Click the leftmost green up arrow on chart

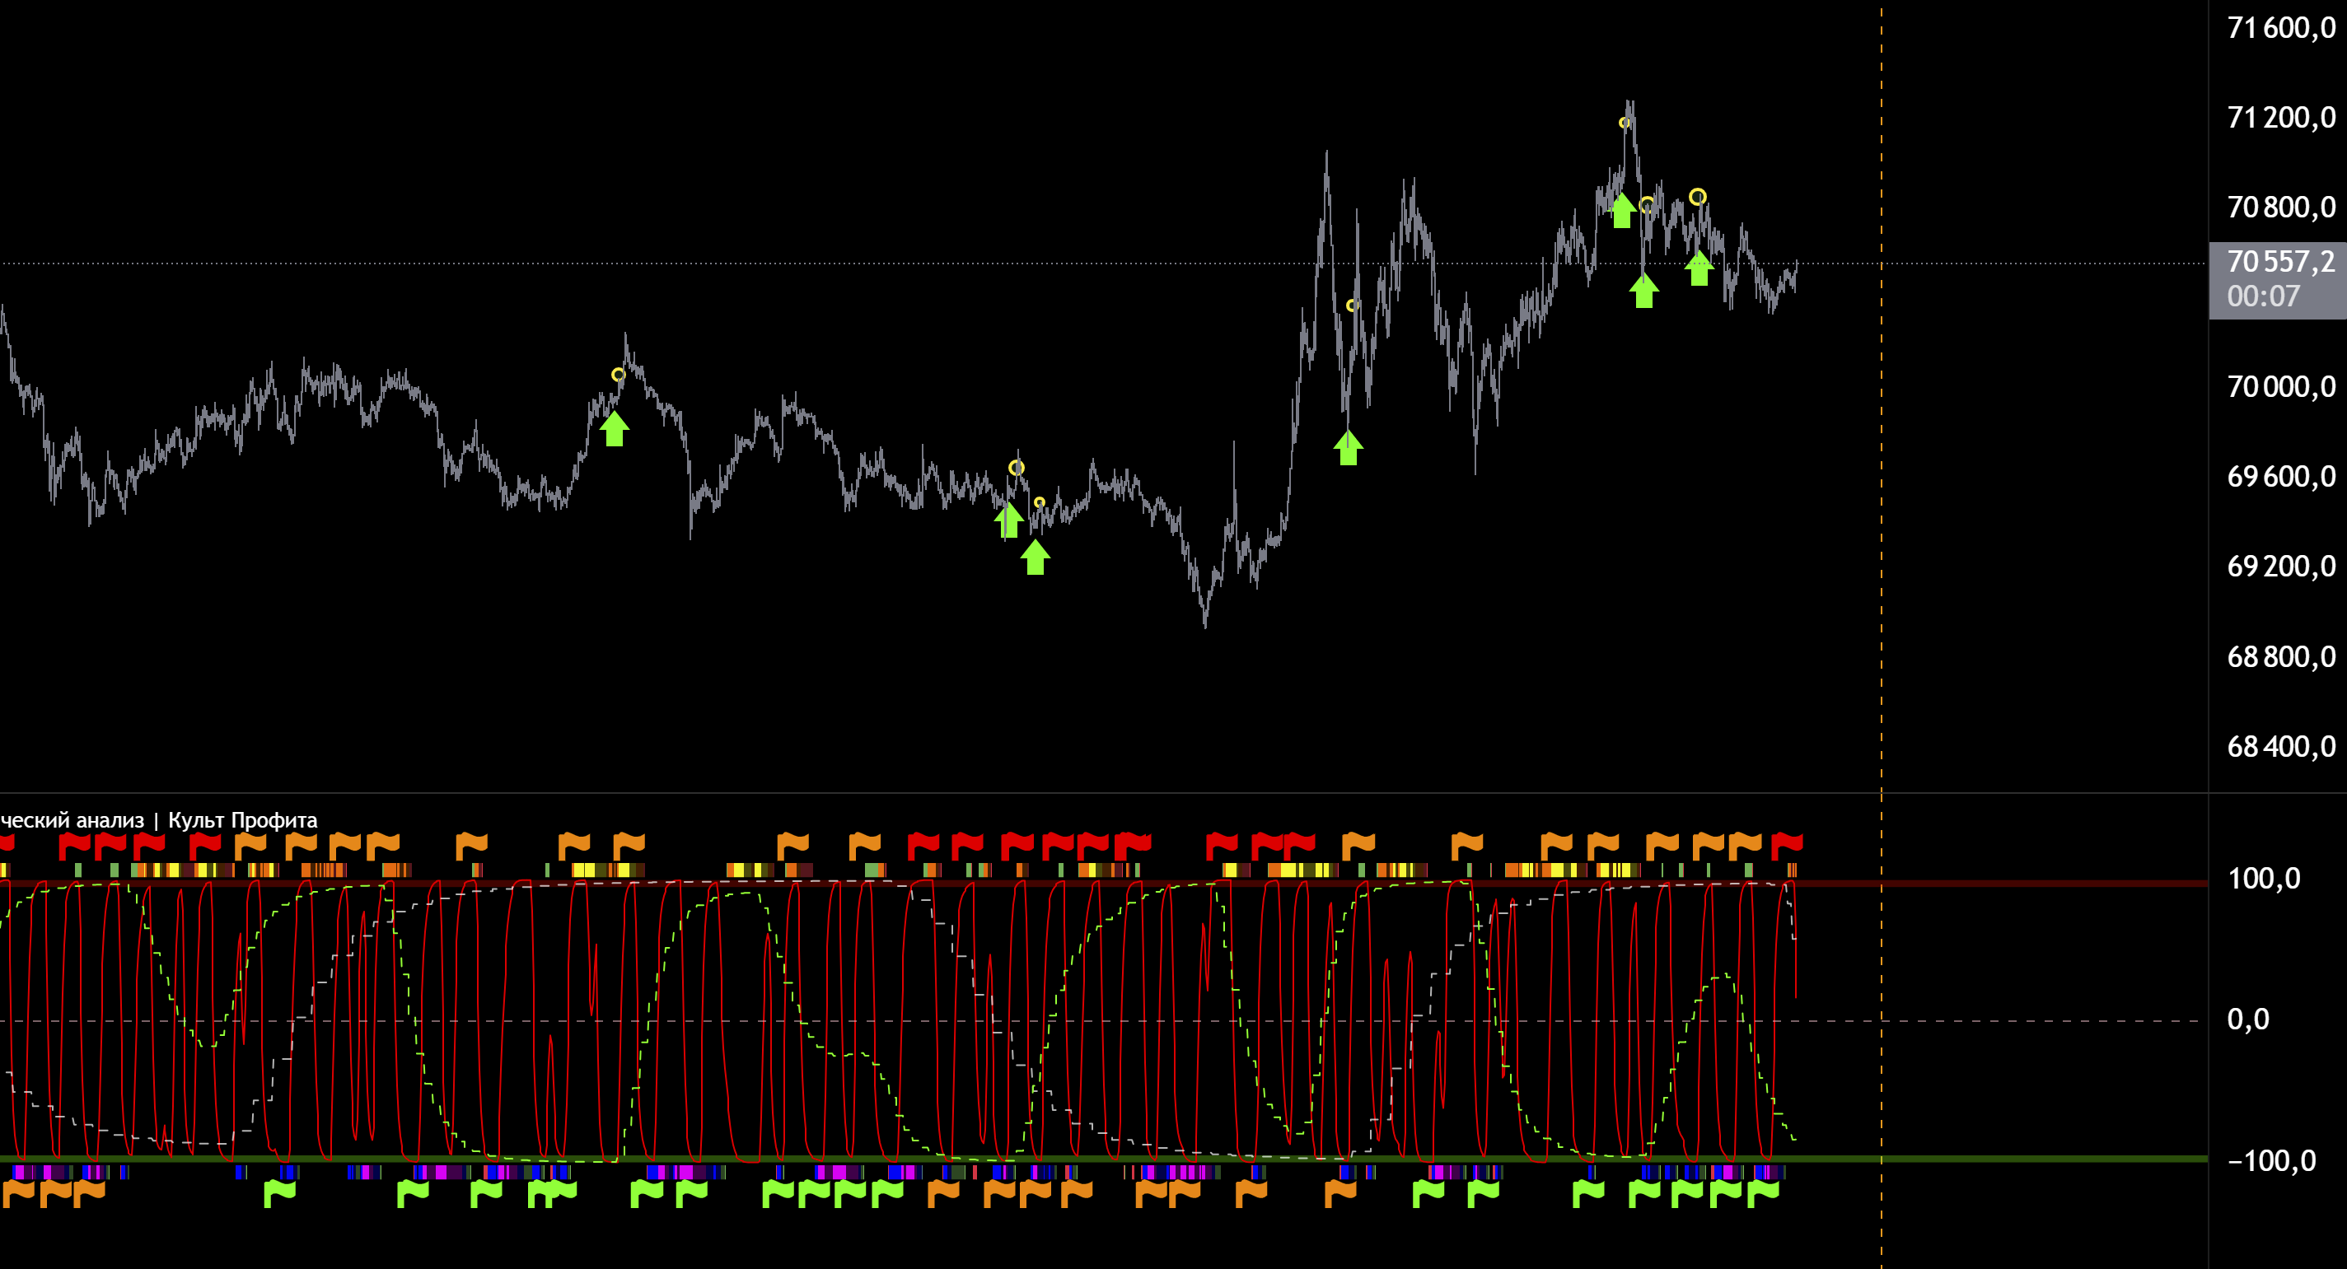[614, 428]
